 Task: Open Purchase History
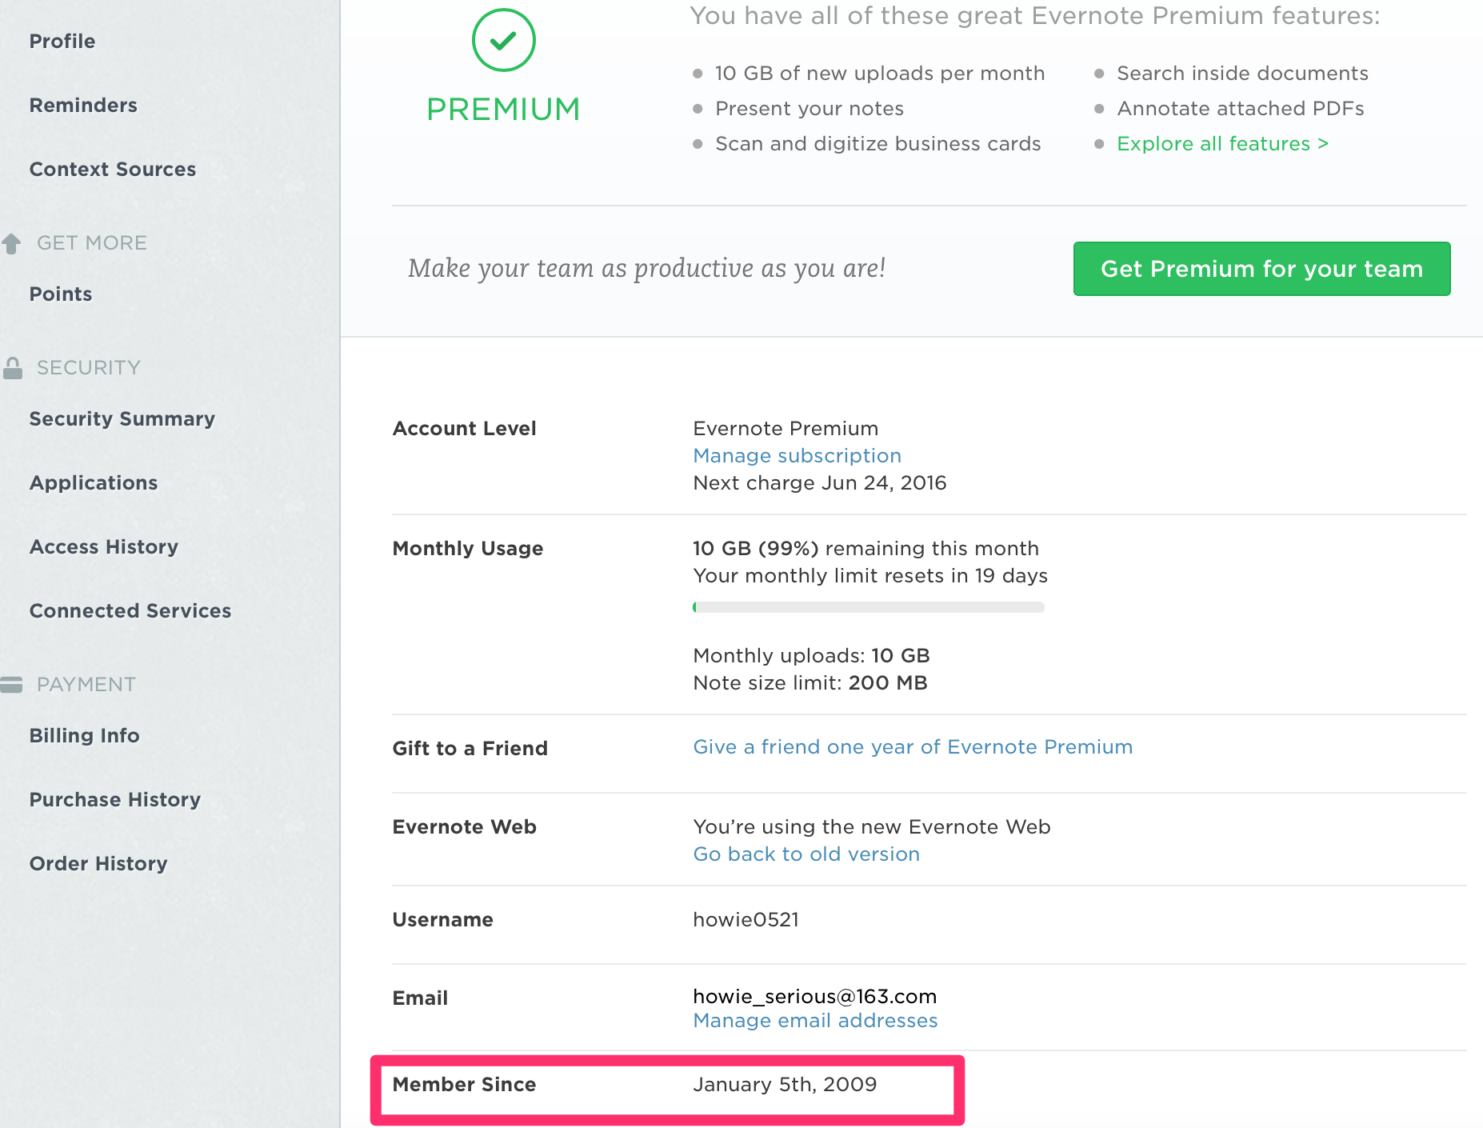[x=115, y=800]
